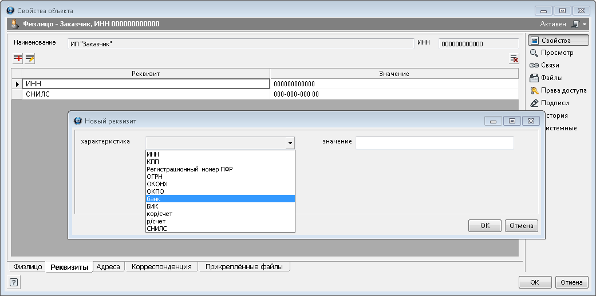Switch to the Адреса tab
596x296 pixels.
pyautogui.click(x=108, y=267)
